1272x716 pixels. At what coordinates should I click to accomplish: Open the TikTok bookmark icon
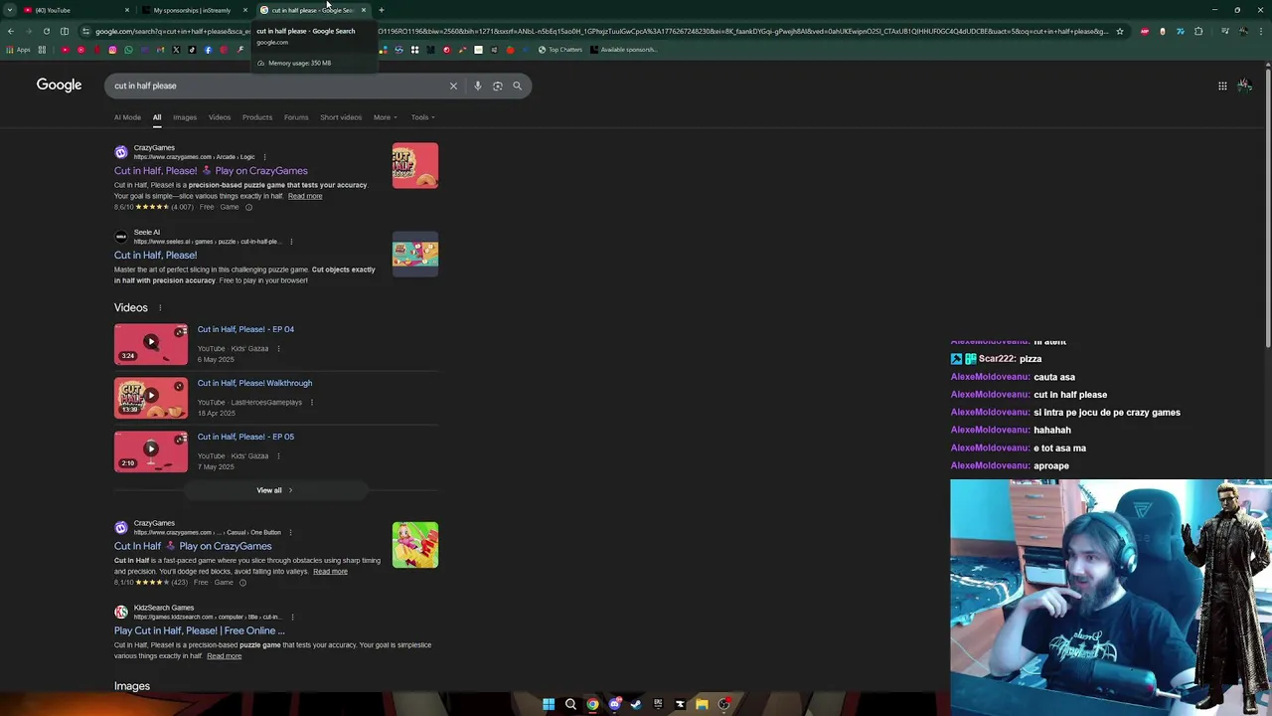[x=192, y=50]
